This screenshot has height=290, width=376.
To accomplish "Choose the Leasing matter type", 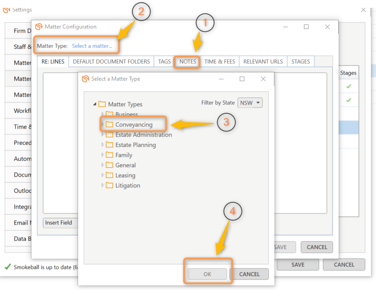I will click(x=125, y=175).
